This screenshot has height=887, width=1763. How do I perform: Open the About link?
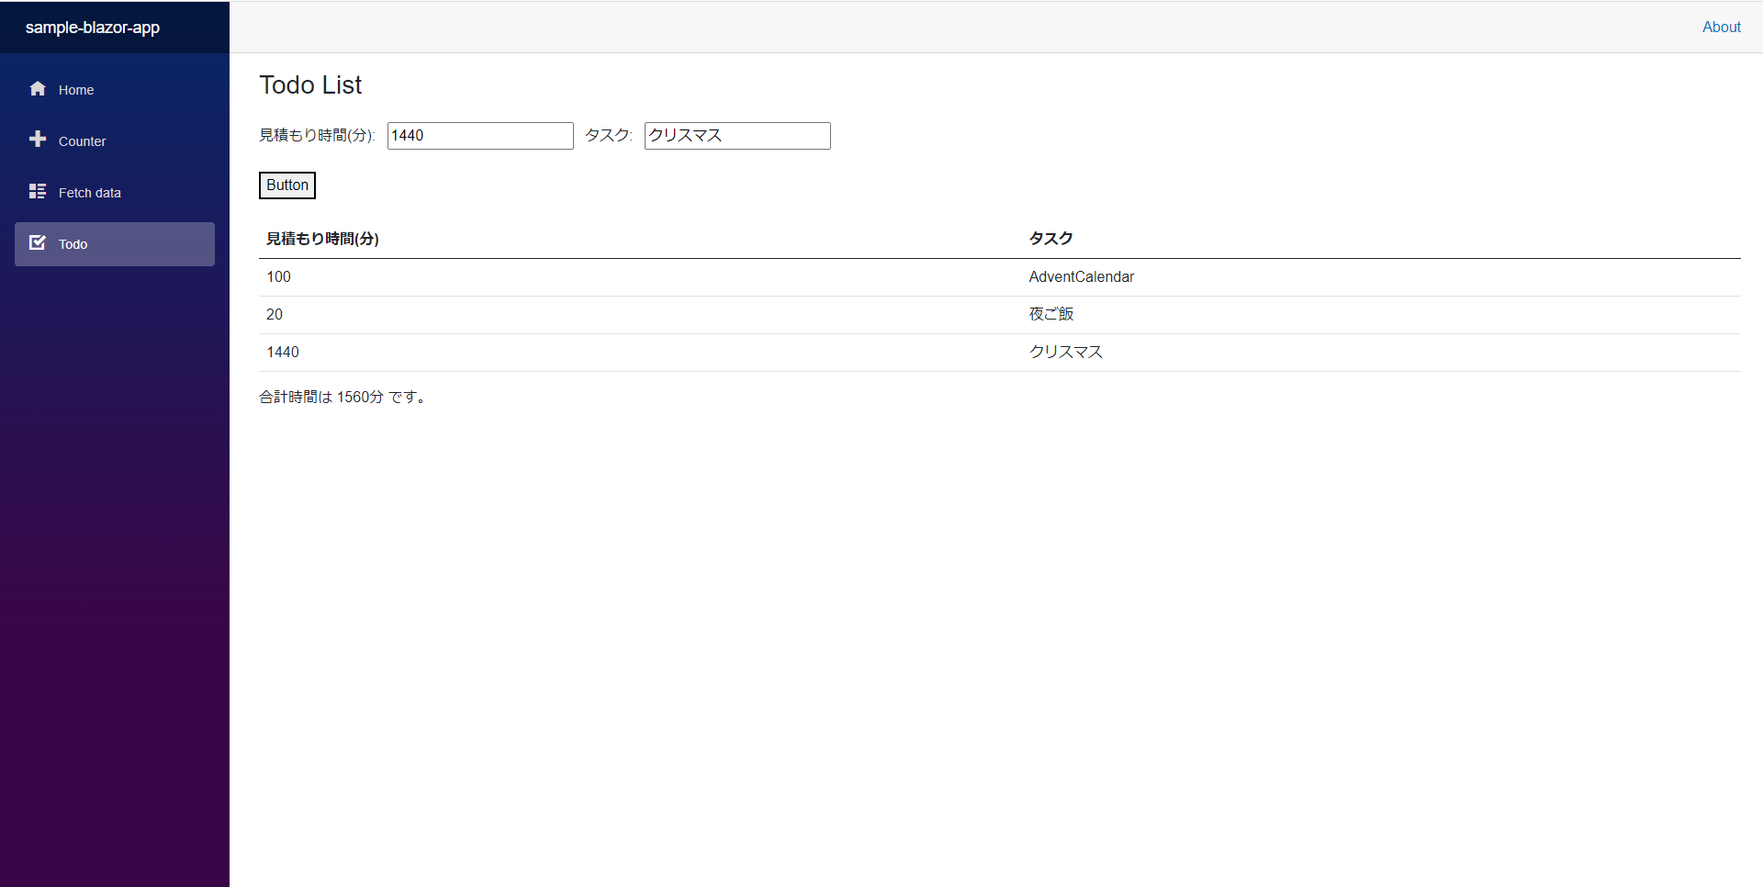pos(1722,28)
